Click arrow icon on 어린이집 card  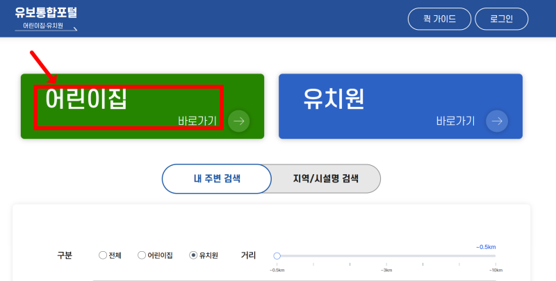point(238,121)
